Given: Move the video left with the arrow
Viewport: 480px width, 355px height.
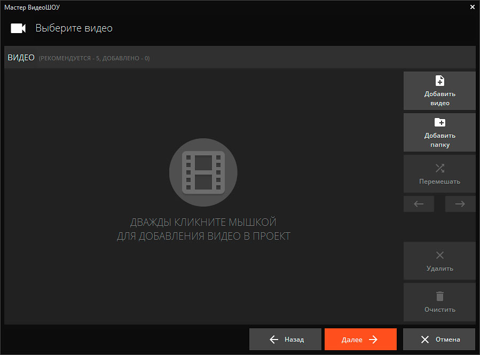Looking at the screenshot, I should tap(419, 204).
